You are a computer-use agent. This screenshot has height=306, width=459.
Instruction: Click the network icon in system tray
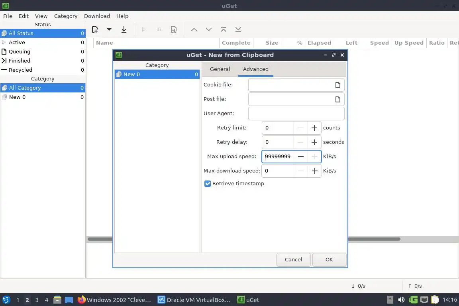click(x=424, y=300)
